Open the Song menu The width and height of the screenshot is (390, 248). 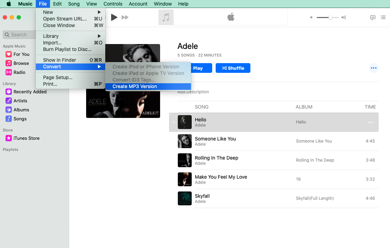74,4
